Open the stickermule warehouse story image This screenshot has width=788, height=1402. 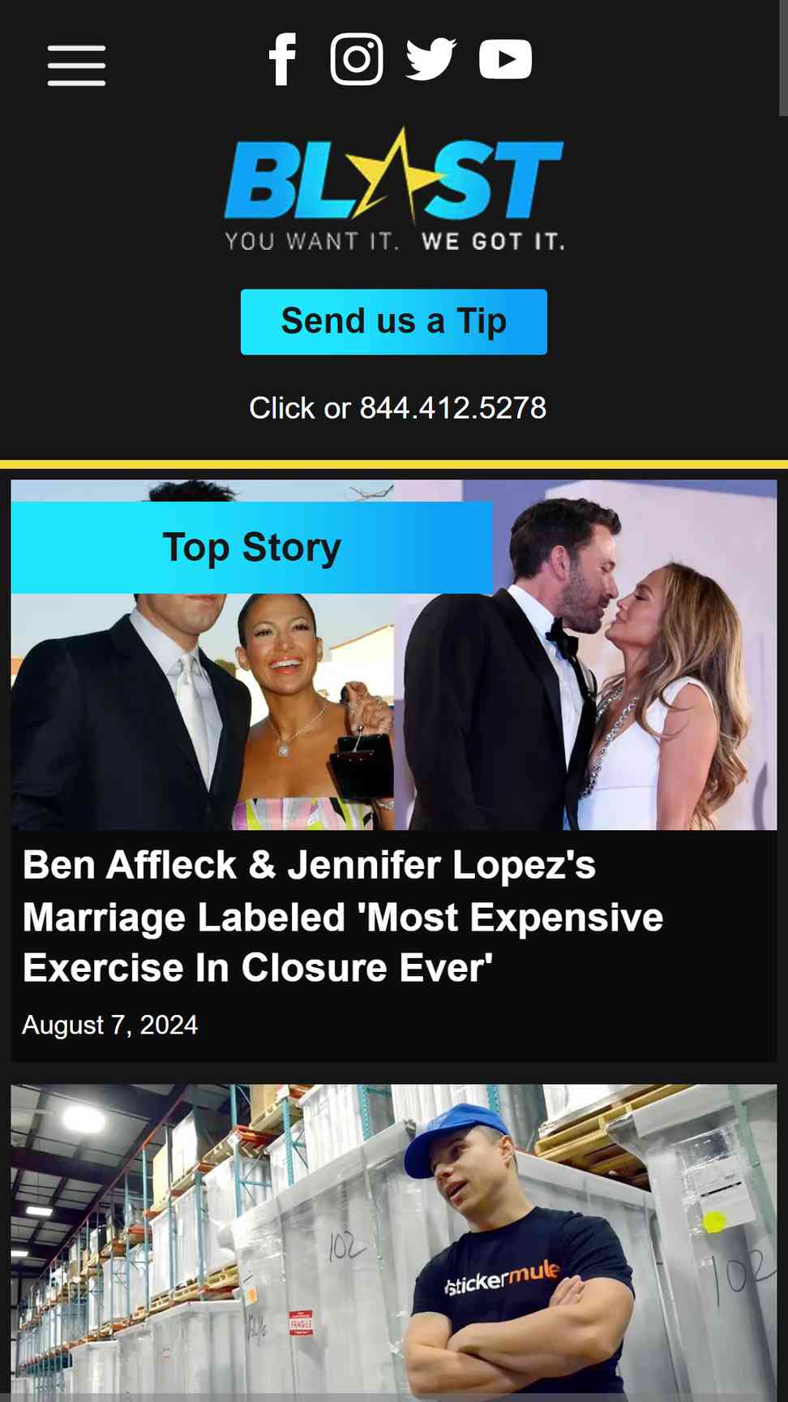(394, 1241)
